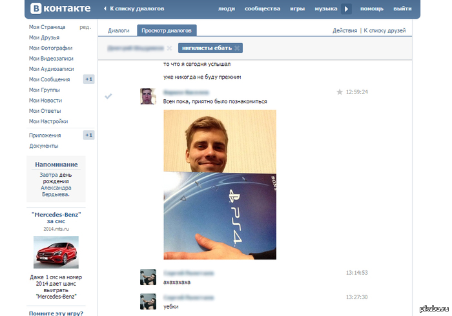Open the Действия actions menu

click(x=344, y=30)
